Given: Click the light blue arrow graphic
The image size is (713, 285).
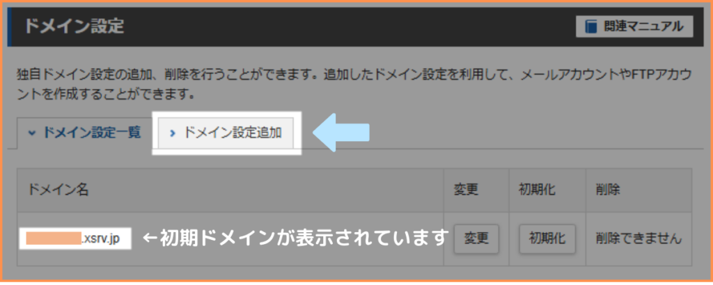Looking at the screenshot, I should (x=341, y=132).
